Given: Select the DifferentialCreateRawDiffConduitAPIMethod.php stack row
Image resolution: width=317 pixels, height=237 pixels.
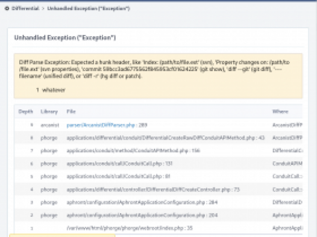Looking at the screenshot, I should point(158,138).
